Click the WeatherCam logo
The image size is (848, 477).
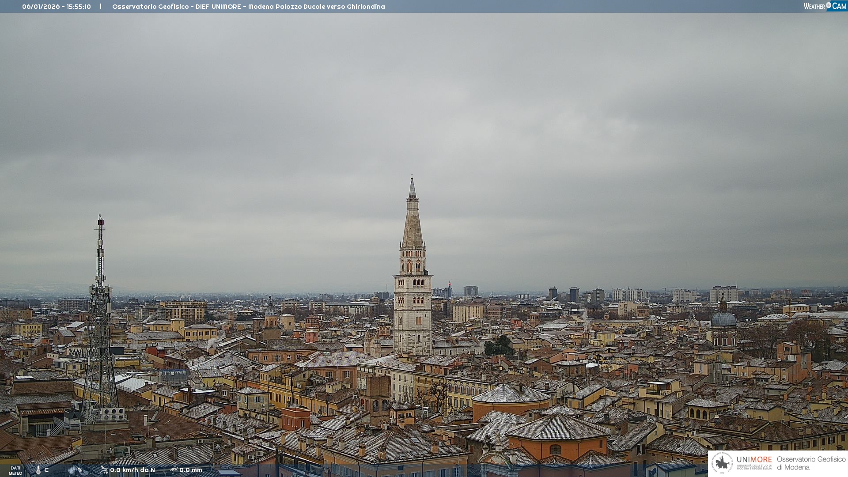point(825,6)
